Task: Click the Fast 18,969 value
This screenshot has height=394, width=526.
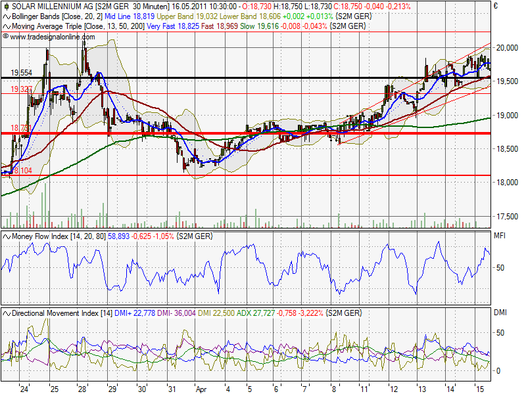Action: (220, 26)
